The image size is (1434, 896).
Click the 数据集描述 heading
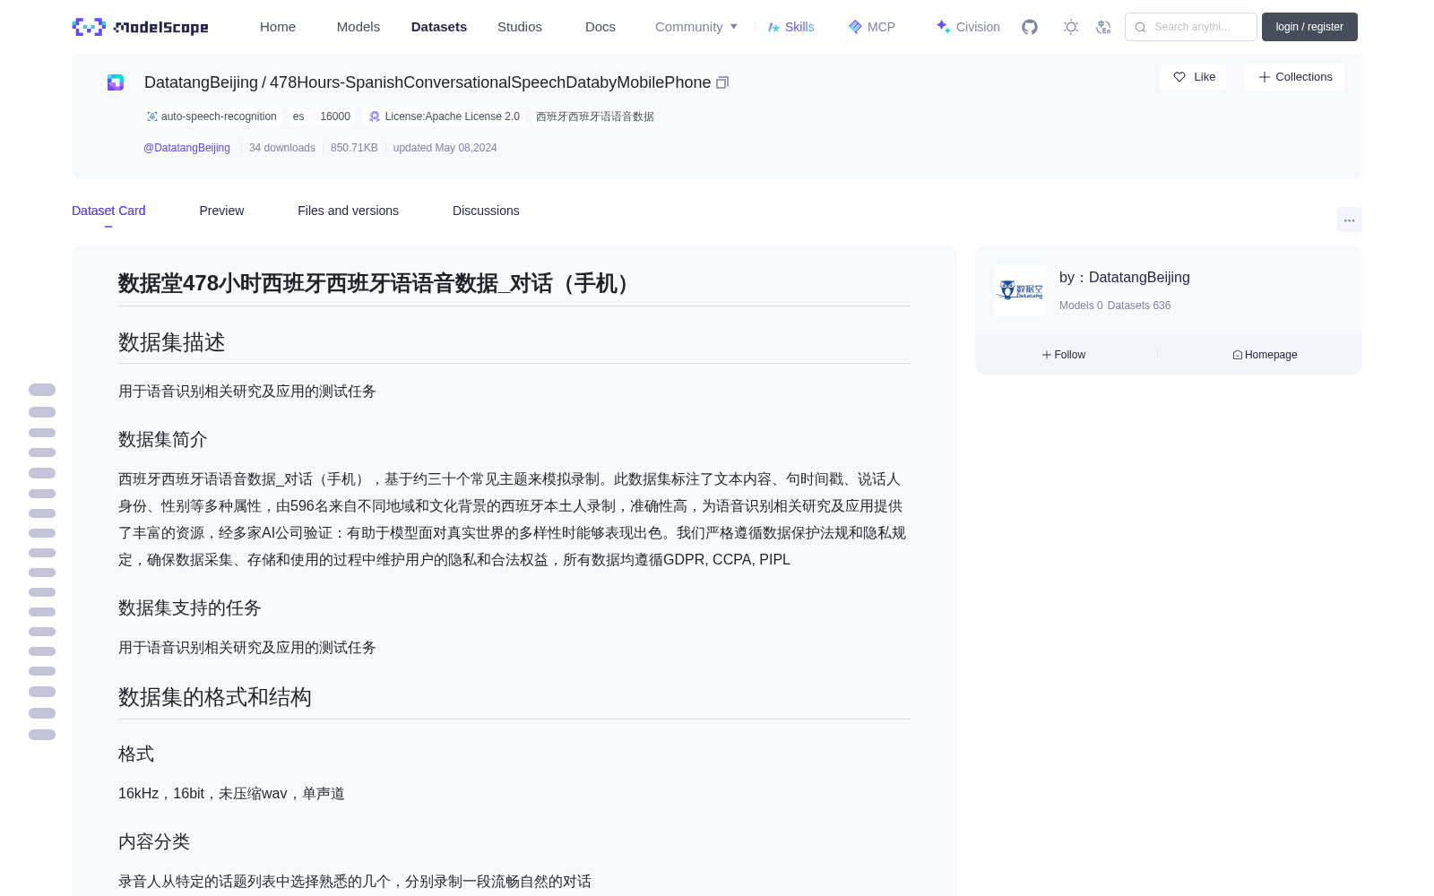click(x=172, y=342)
